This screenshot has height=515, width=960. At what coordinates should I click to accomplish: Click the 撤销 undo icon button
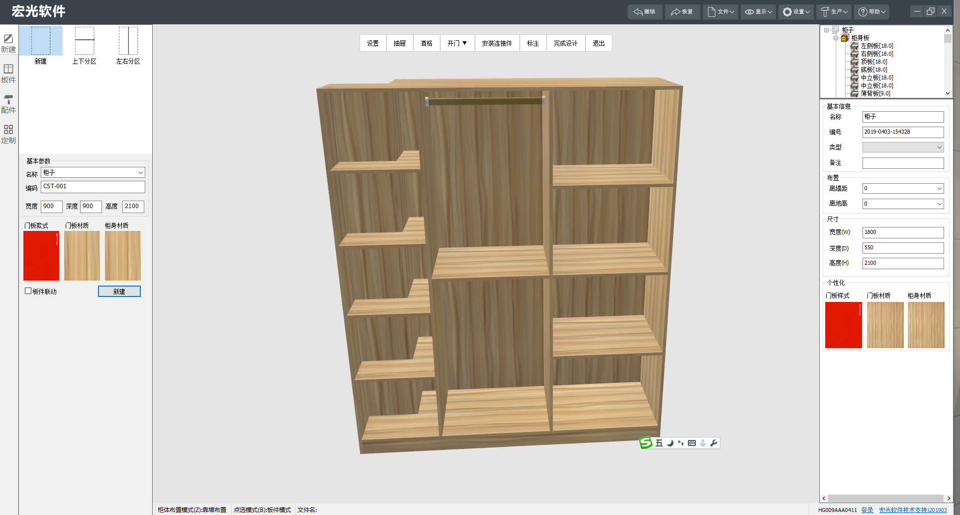(x=645, y=12)
